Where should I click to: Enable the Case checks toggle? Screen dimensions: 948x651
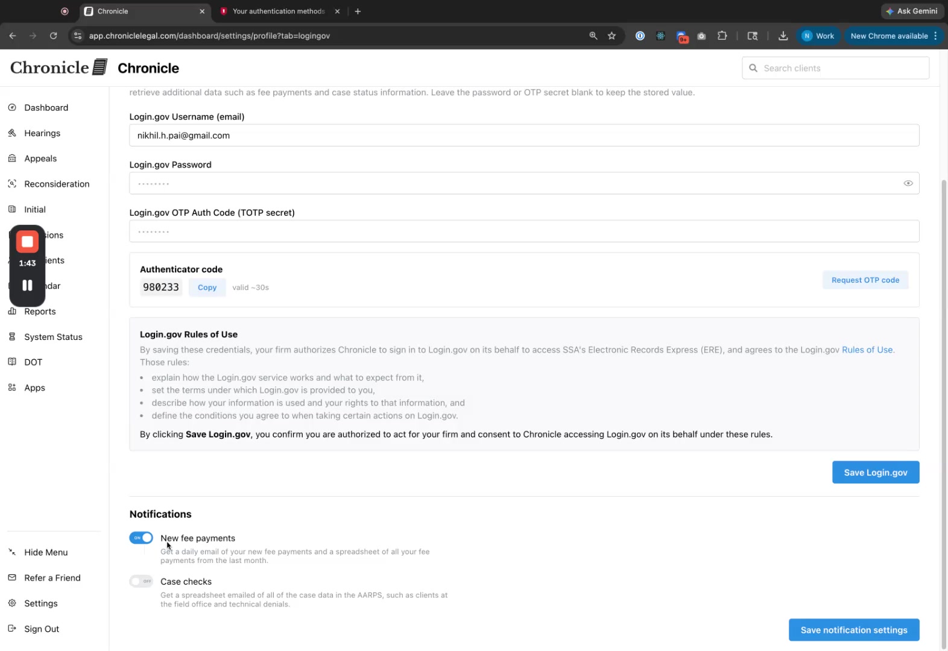tap(141, 581)
